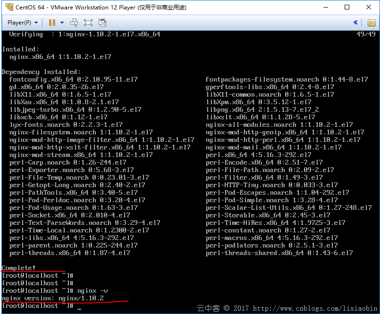Click 'nginx-filesystem.noarch' entry

[81, 132]
